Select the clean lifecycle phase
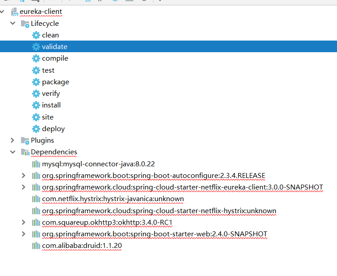 [50, 35]
